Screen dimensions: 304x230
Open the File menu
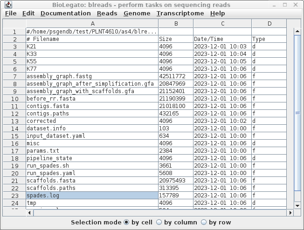tap(10, 14)
